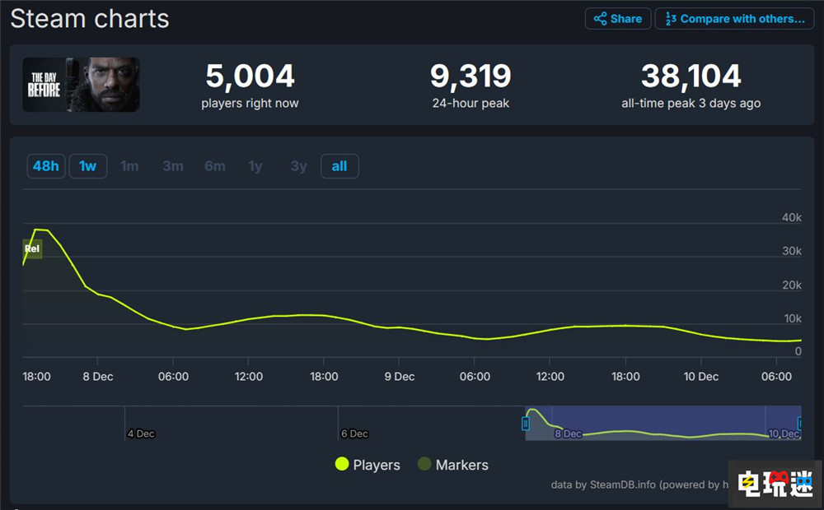Viewport: 824px width, 510px height.
Task: Select the 48h time range
Action: pyautogui.click(x=45, y=166)
